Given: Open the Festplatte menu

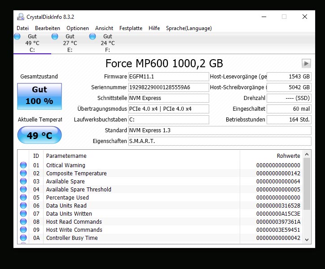Looking at the screenshot, I should coord(131,28).
